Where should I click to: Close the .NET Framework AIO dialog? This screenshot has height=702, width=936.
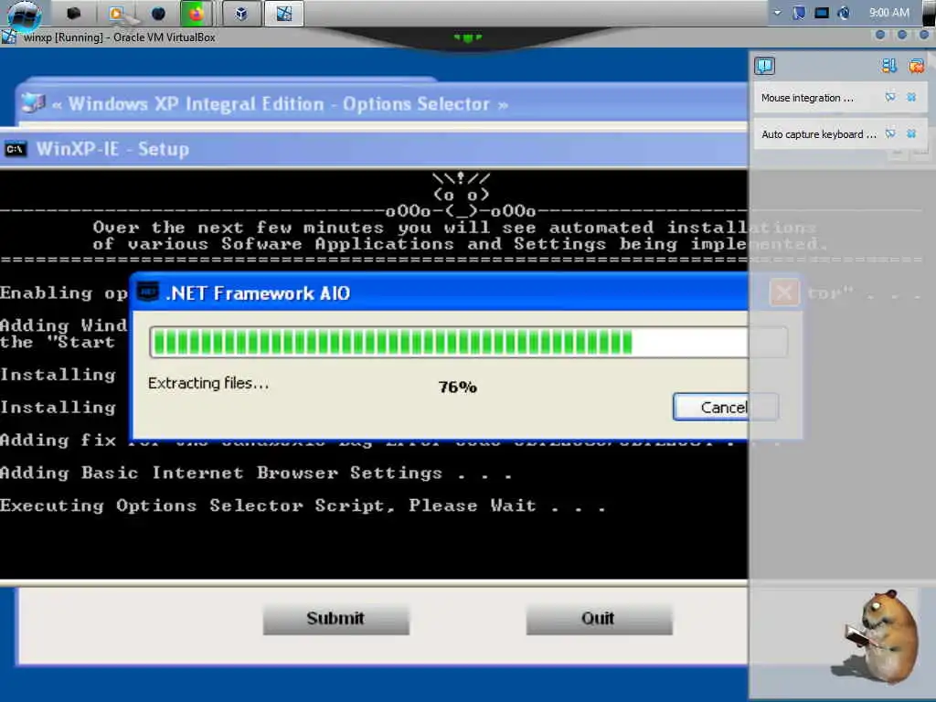[784, 293]
